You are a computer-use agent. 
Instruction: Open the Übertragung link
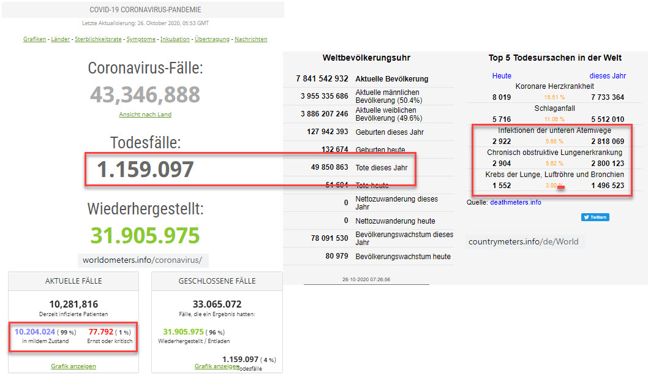point(212,39)
